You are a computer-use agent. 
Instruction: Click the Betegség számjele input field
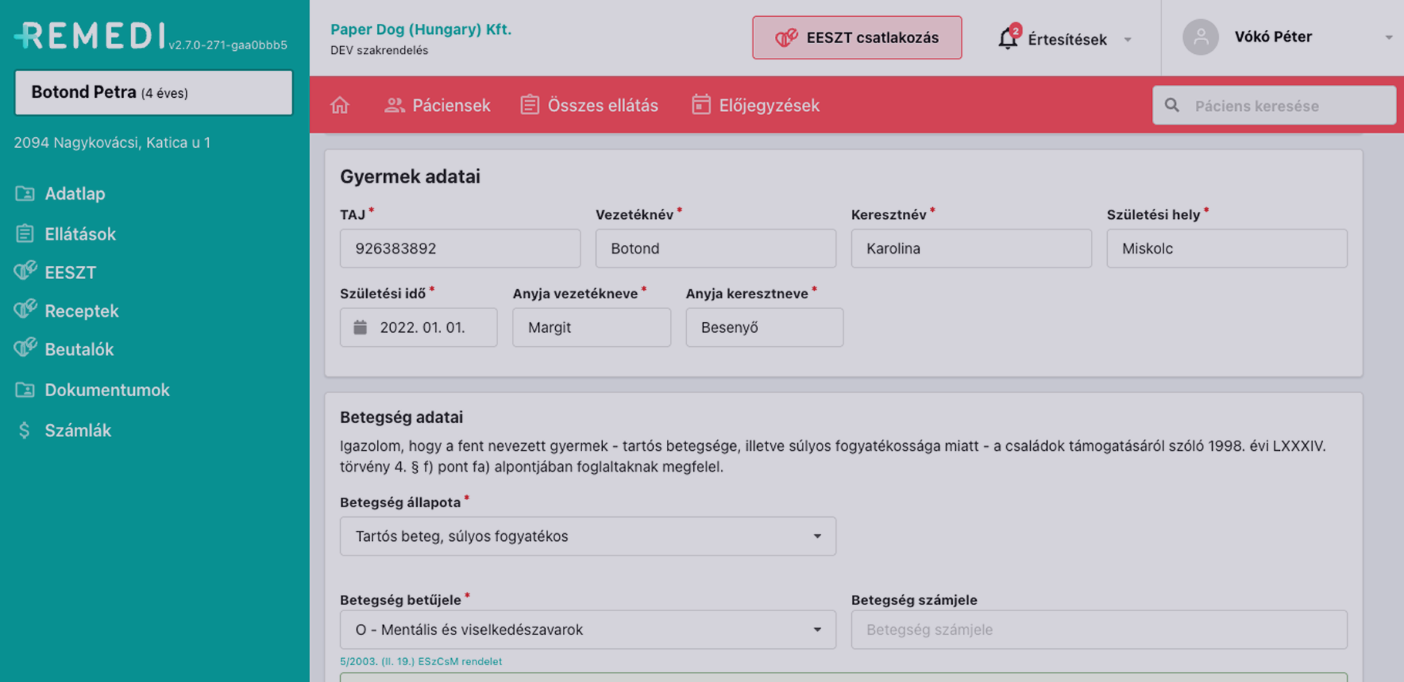click(x=1099, y=630)
